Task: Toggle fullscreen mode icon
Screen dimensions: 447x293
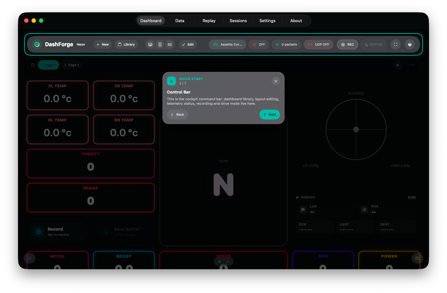Action: tap(396, 44)
